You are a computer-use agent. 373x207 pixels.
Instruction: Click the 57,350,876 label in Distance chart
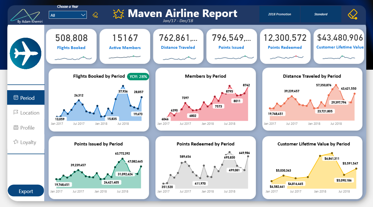coord(324,85)
